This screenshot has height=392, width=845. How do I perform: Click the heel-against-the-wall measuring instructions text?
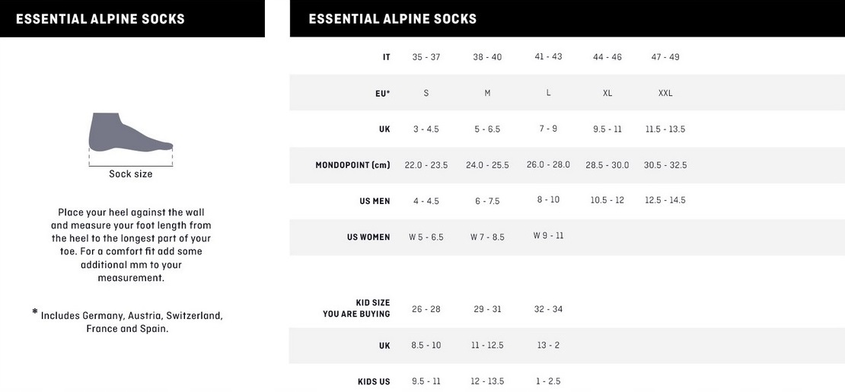click(x=131, y=245)
